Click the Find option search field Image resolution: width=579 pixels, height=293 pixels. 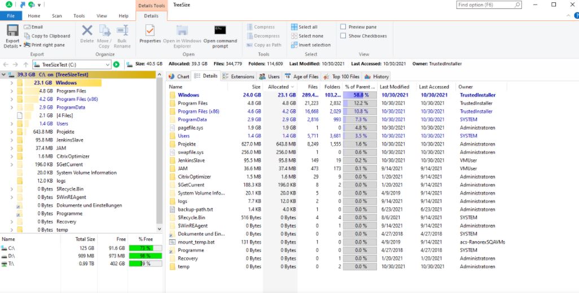coord(489,5)
